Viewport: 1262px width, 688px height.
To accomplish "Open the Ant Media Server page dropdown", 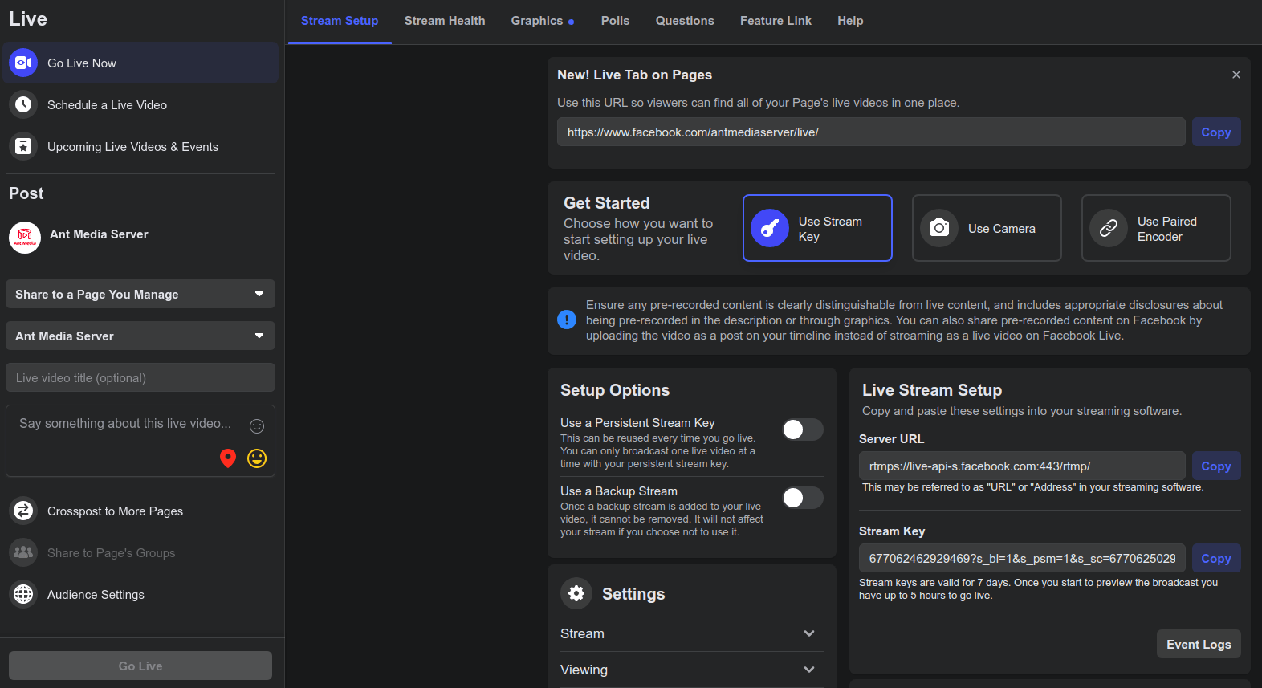I will [x=140, y=336].
